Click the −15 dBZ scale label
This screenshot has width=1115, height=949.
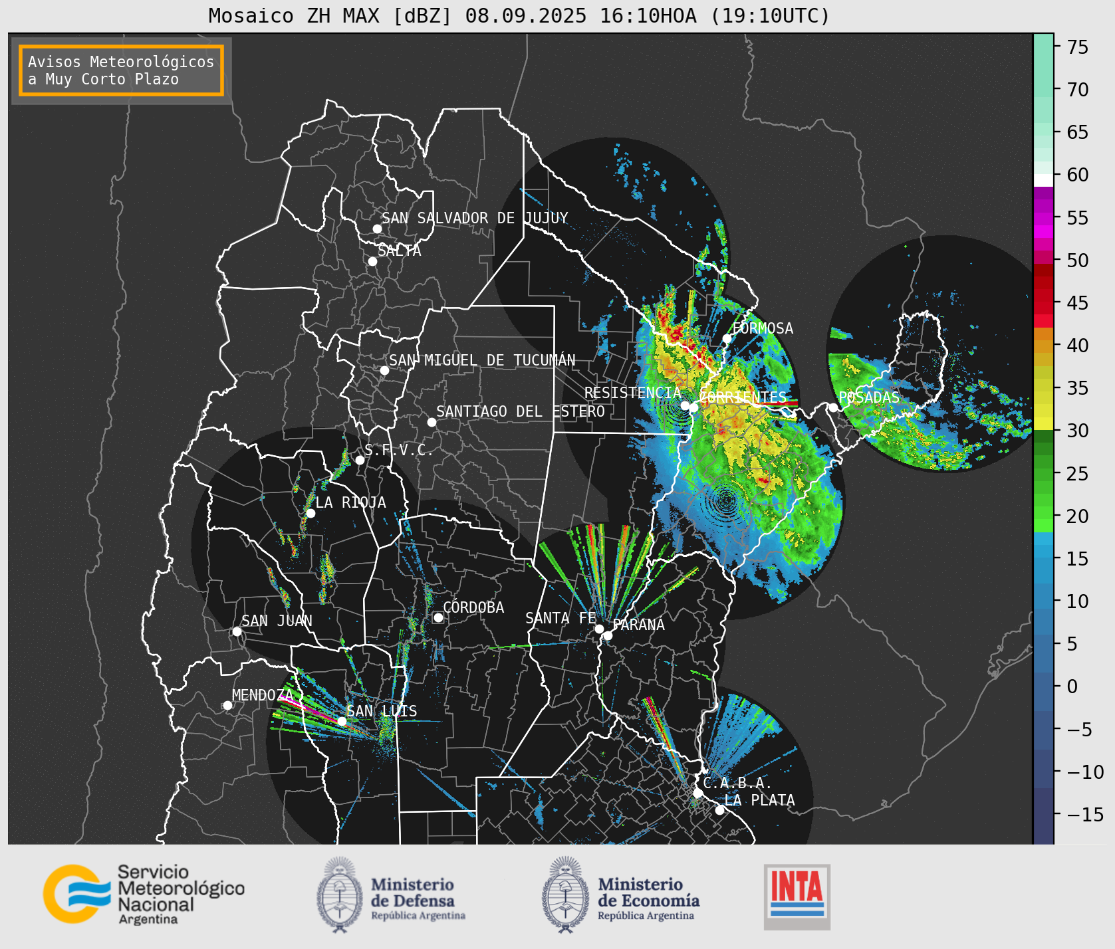click(x=1085, y=815)
